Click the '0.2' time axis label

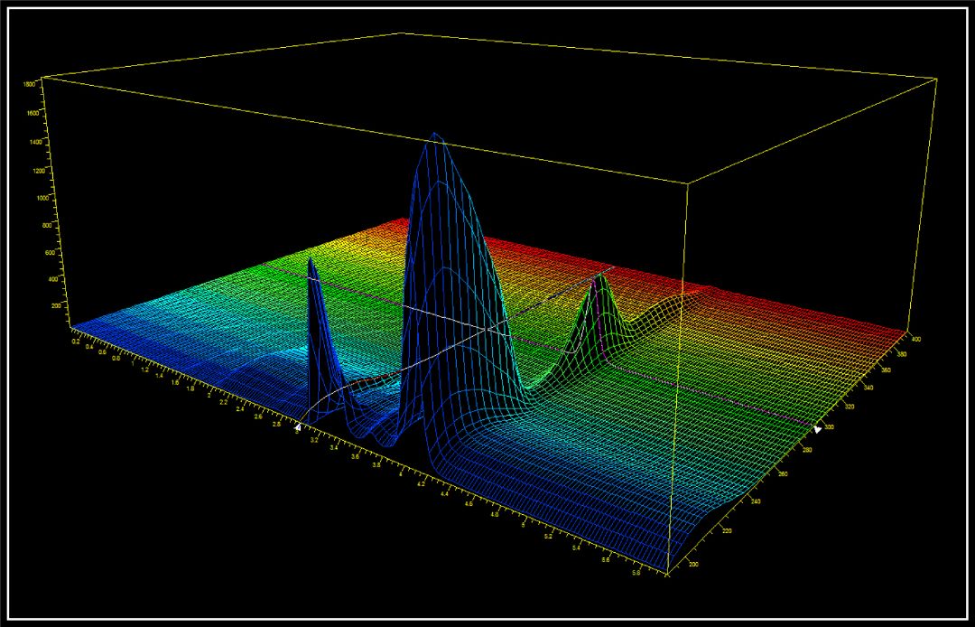click(75, 342)
